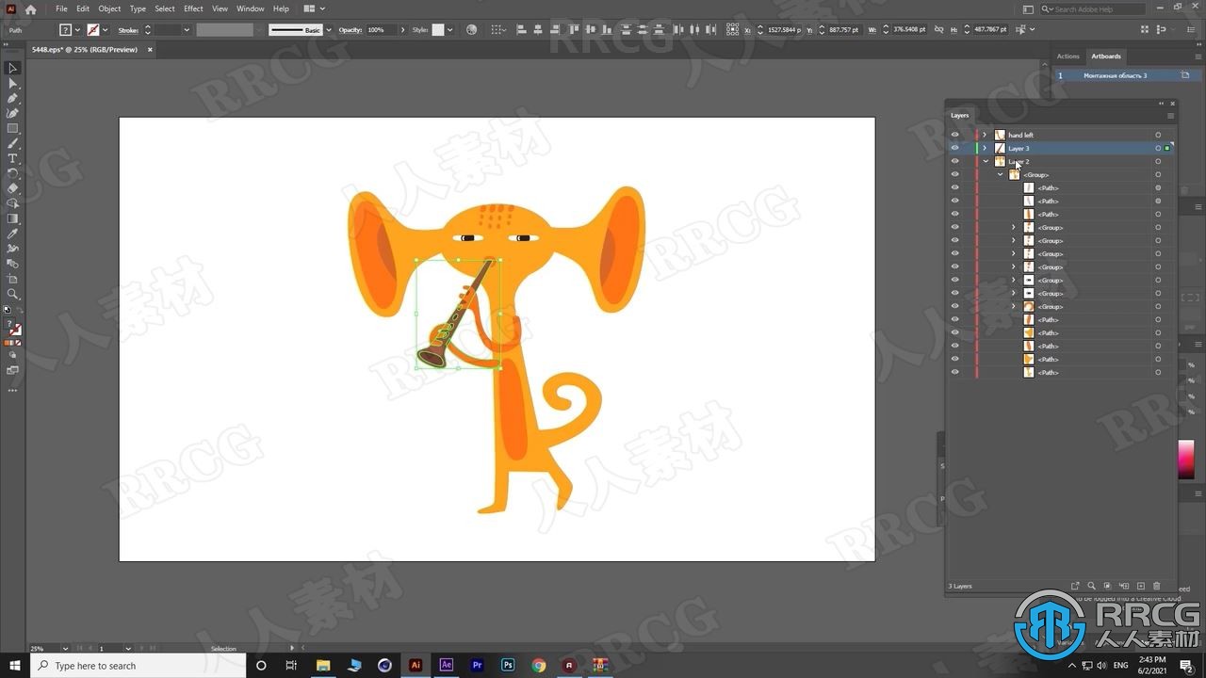This screenshot has height=678, width=1206.
Task: Click the Stroke swatch in control bar
Action: pyautogui.click(x=92, y=30)
